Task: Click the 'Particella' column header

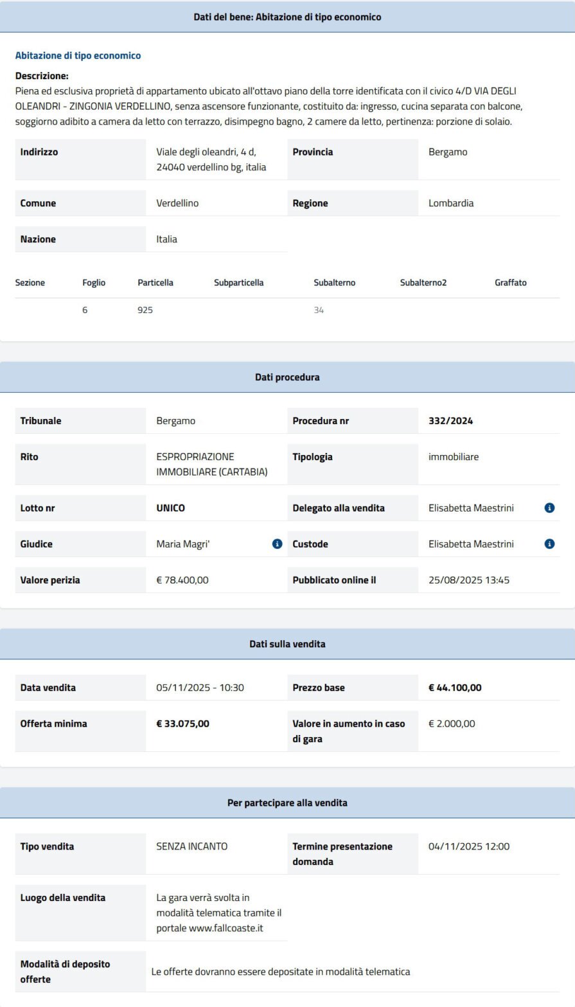Action: (155, 283)
